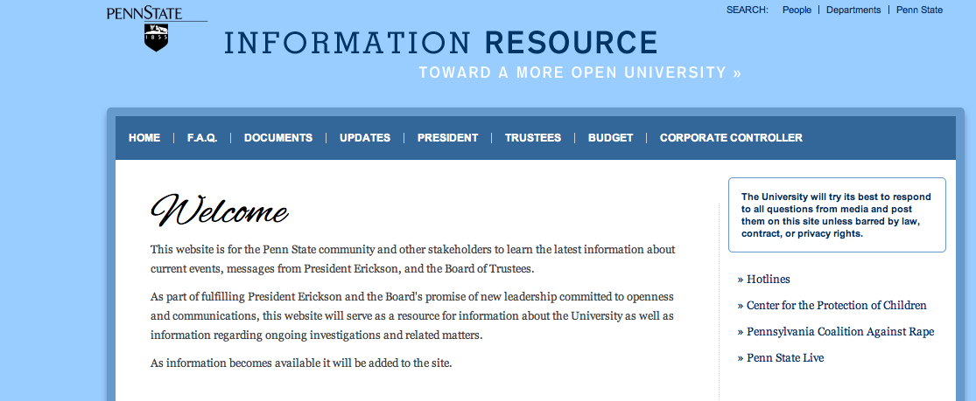The height and width of the screenshot is (401, 976).
Task: Open the DOCUMENTS menu item
Action: point(278,138)
